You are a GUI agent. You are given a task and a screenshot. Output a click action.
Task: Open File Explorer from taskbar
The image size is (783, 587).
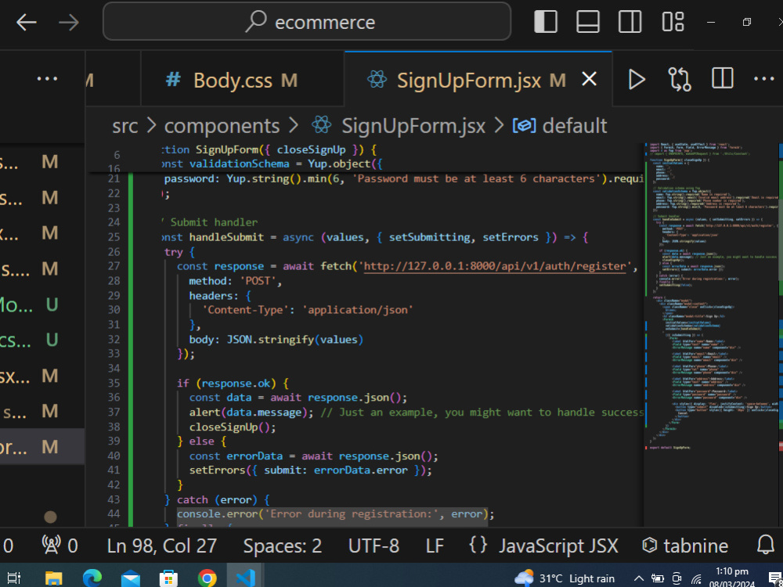[x=53, y=578]
